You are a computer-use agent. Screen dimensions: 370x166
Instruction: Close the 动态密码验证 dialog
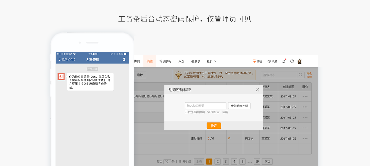(x=257, y=90)
